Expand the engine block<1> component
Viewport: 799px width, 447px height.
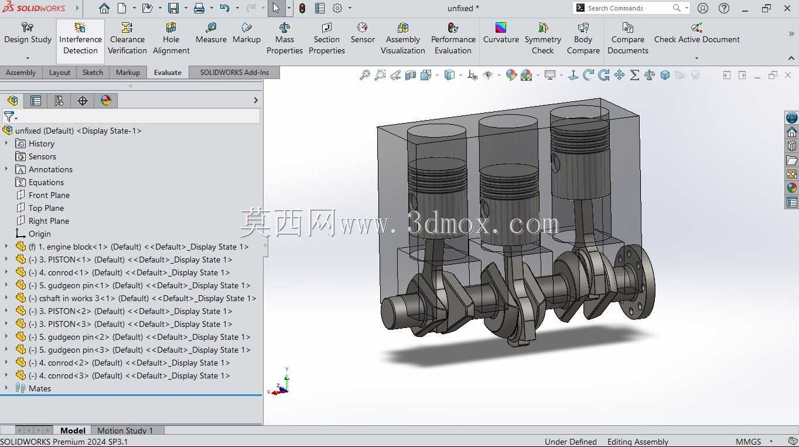6,247
